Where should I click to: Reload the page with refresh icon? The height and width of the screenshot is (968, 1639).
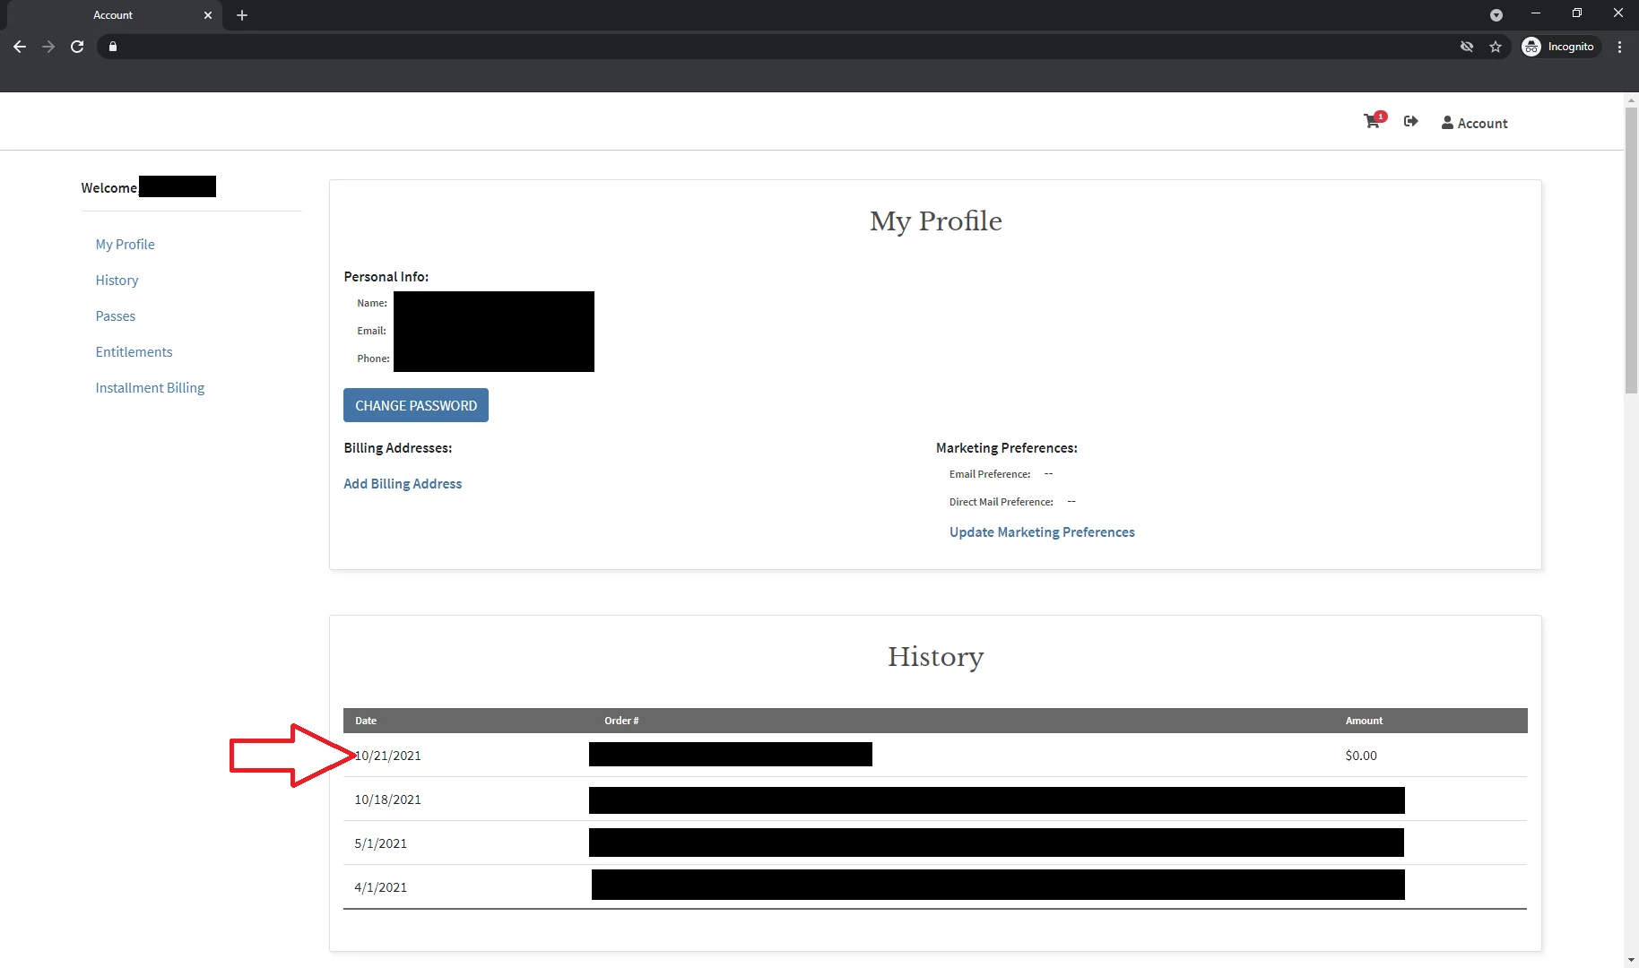(77, 47)
